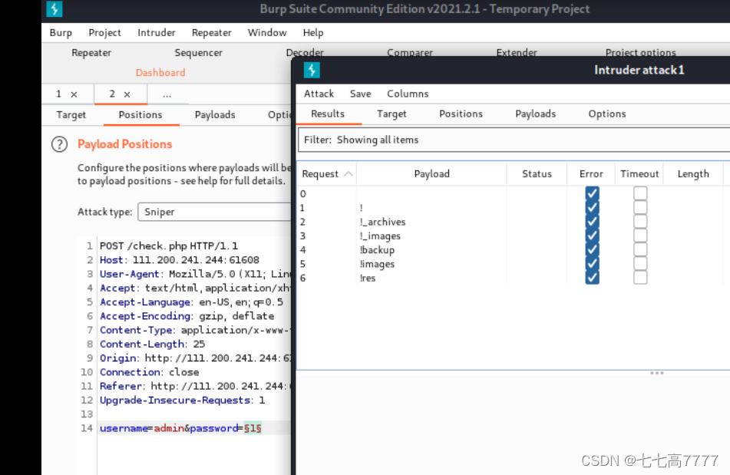The image size is (730, 475).
Task: Open the Payloads tab in attack window
Action: click(535, 114)
